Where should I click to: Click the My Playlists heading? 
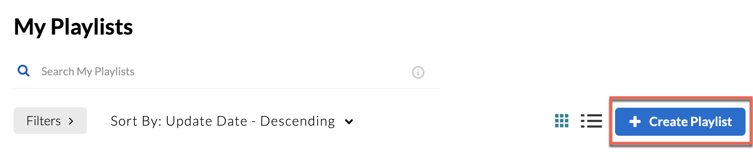pyautogui.click(x=73, y=27)
